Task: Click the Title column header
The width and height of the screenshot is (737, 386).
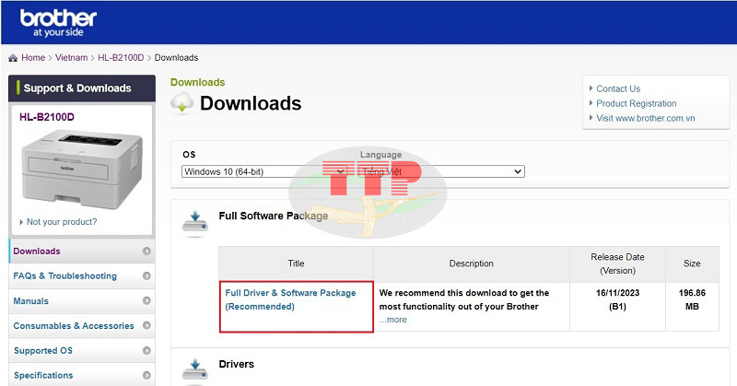Action: click(296, 263)
